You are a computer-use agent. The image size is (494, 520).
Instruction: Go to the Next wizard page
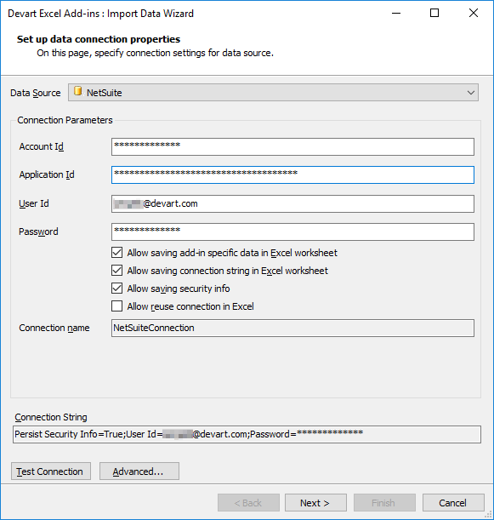click(x=315, y=503)
